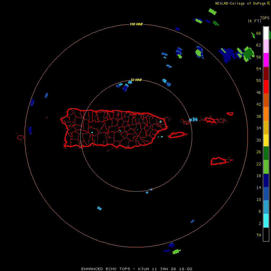The image size is (271, 271).
Task: Click the 'NEXLAB-College of DuPage' credit text
Action: (x=241, y=3)
